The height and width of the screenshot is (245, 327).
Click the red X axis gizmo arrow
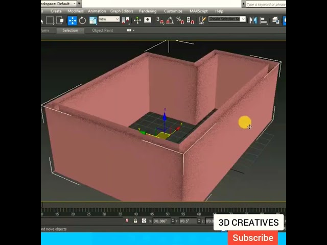coord(178,129)
